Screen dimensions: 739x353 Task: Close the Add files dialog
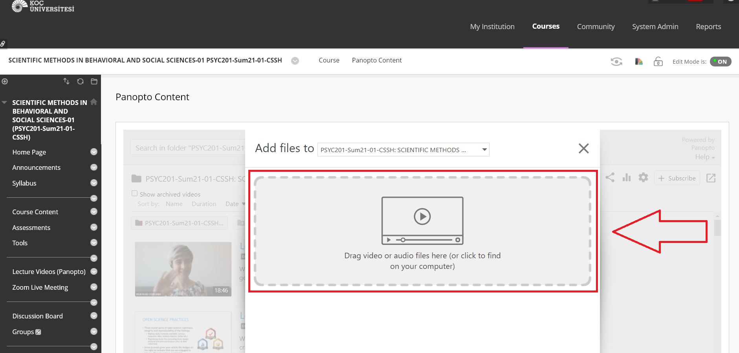tap(583, 149)
